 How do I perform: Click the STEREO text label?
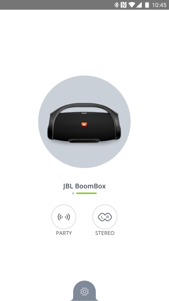105,233
